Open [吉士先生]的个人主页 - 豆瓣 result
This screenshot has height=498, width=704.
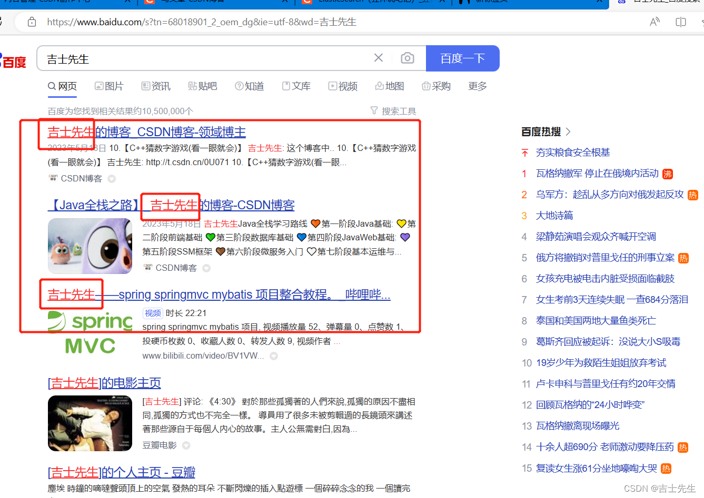(122, 472)
